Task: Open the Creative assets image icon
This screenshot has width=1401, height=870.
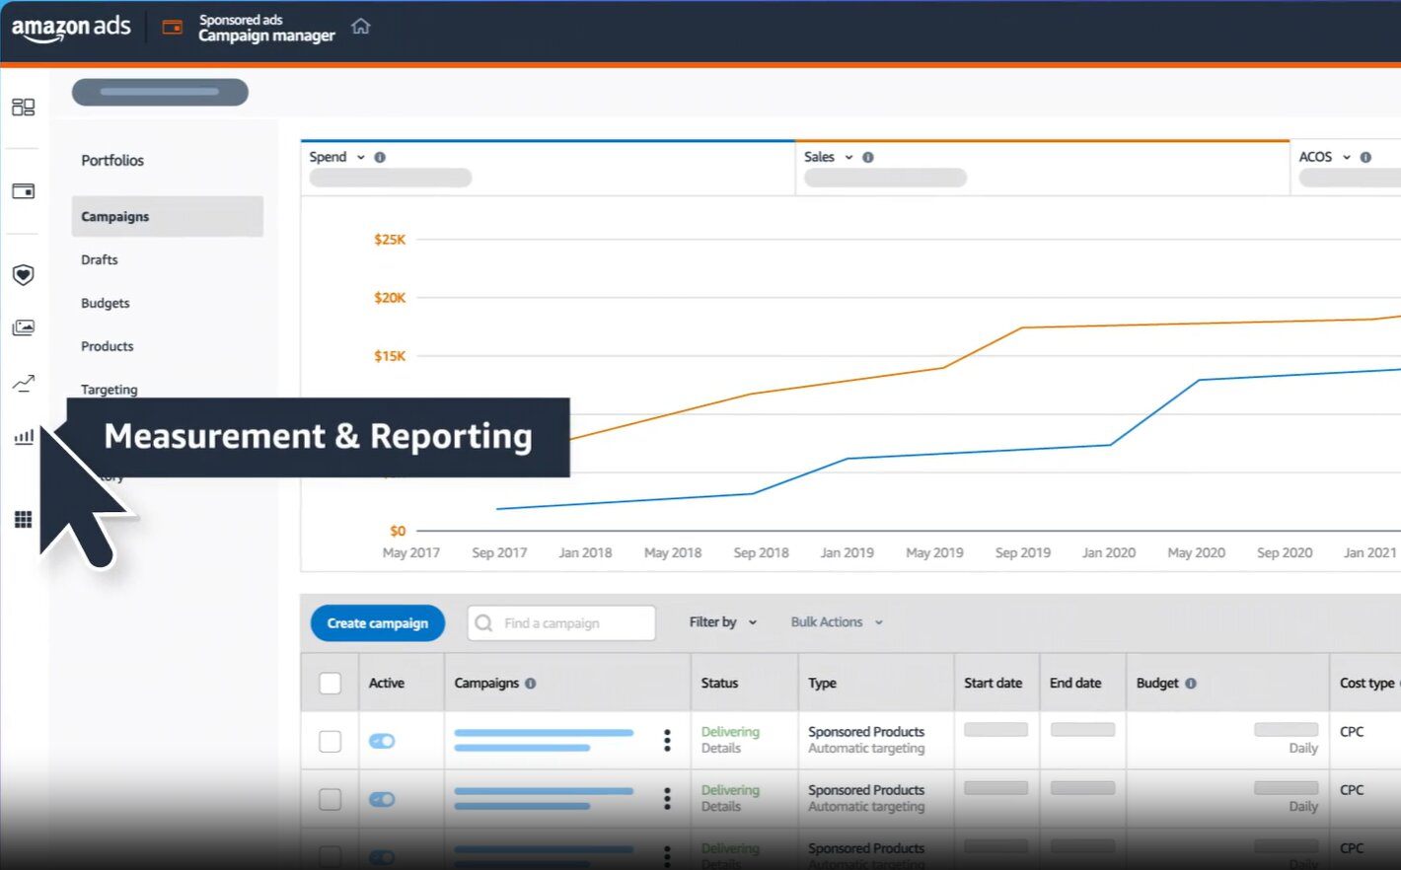Action: (x=23, y=326)
